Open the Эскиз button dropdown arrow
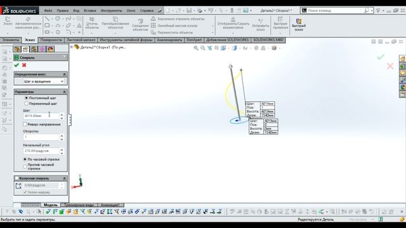406x228 pixels. (8, 34)
